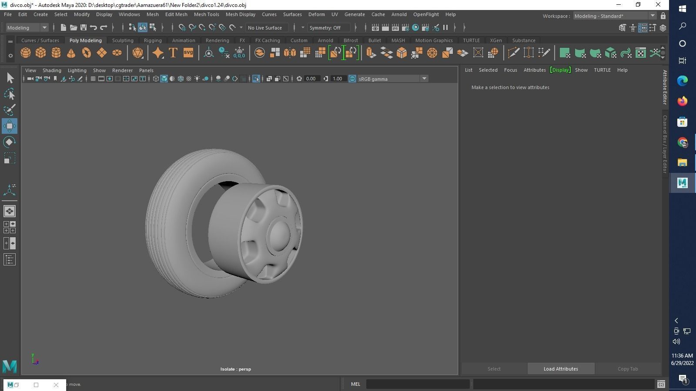Click the Copy Tab button
Viewport: 696px width, 391px height.
(x=628, y=369)
